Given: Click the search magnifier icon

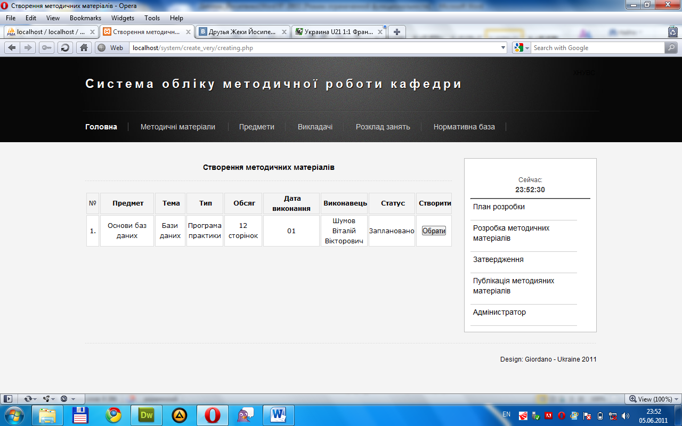Looking at the screenshot, I should click(x=671, y=48).
